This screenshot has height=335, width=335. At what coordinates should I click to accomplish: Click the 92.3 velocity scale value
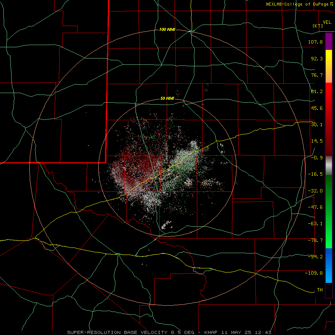317,58
